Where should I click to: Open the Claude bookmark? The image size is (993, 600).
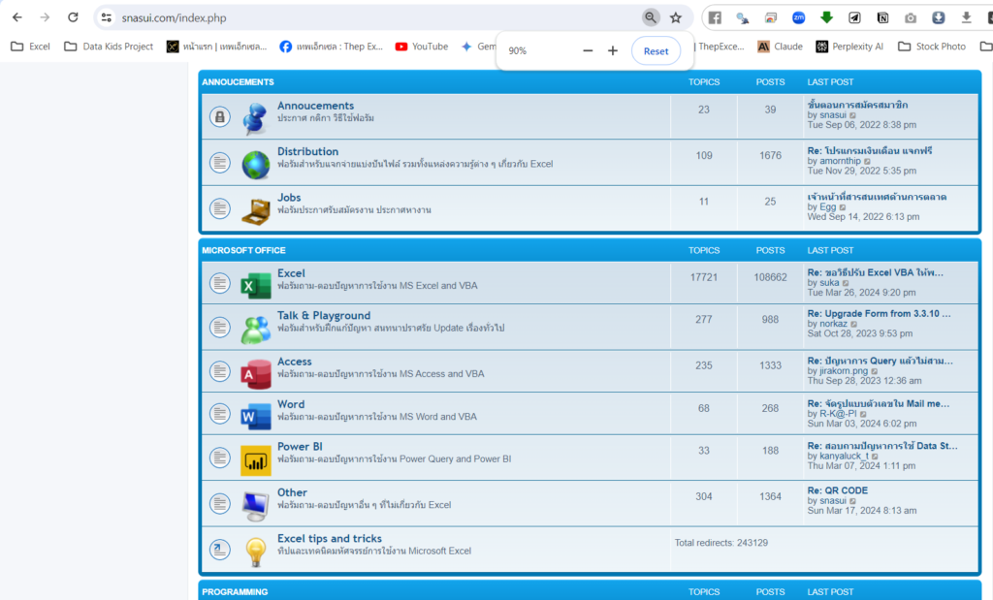click(781, 46)
